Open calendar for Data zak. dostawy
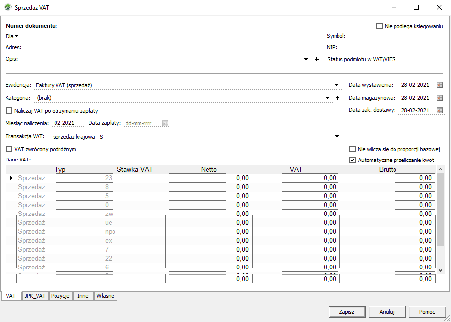 click(x=439, y=110)
